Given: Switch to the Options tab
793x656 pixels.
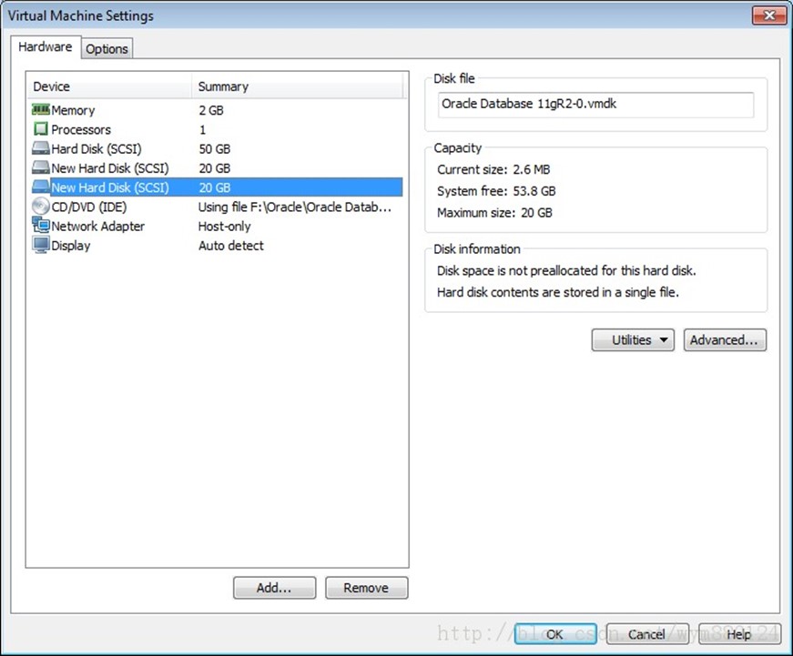Looking at the screenshot, I should [x=107, y=49].
